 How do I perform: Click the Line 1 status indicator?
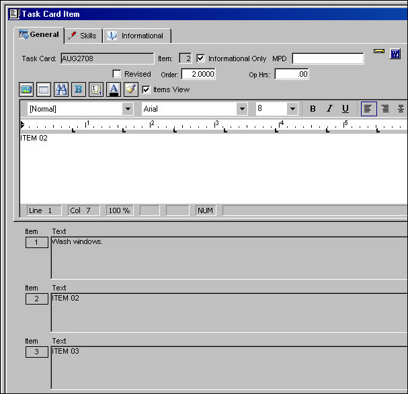tap(44, 210)
